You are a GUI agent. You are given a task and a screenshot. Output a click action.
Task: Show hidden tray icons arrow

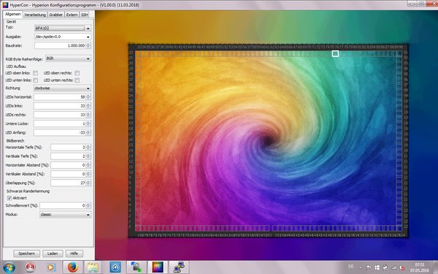tap(360, 268)
